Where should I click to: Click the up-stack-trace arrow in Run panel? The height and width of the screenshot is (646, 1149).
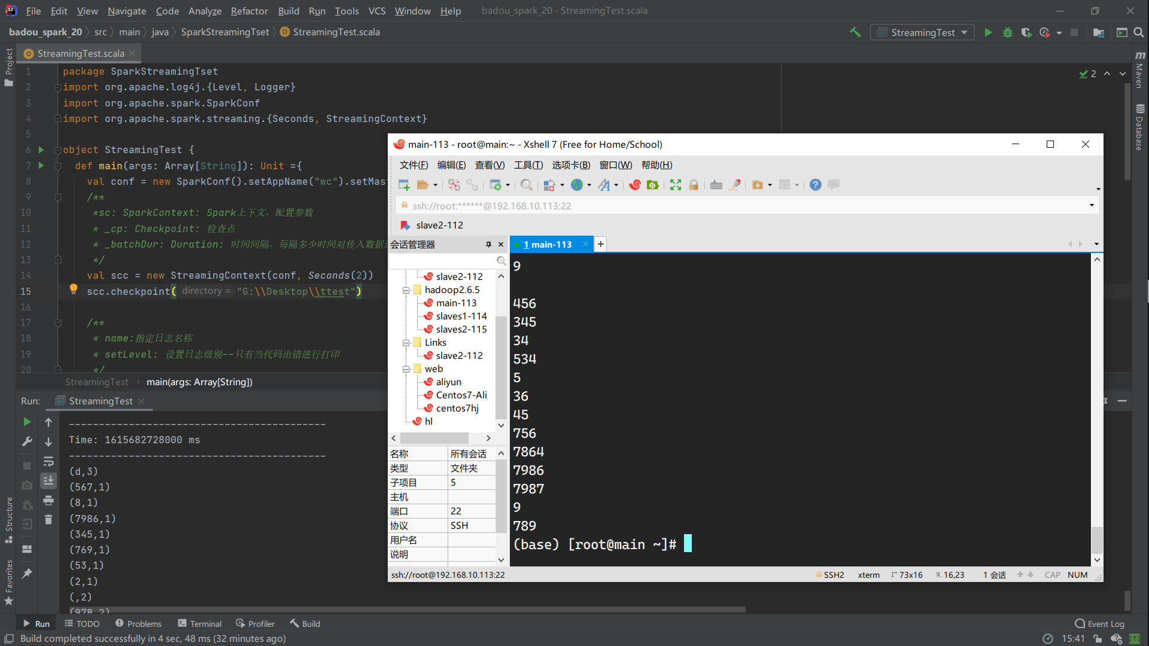pyautogui.click(x=48, y=422)
